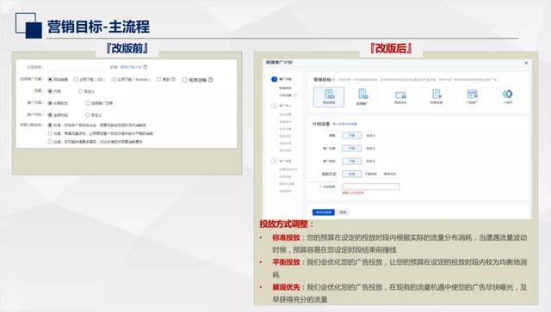Select the first highlighted marketing goal icon
Screen dimensions: 551x312
[x=329, y=97]
